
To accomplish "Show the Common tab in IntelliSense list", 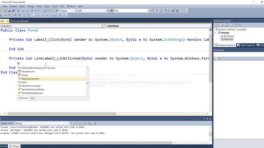I will pos(24,98).
